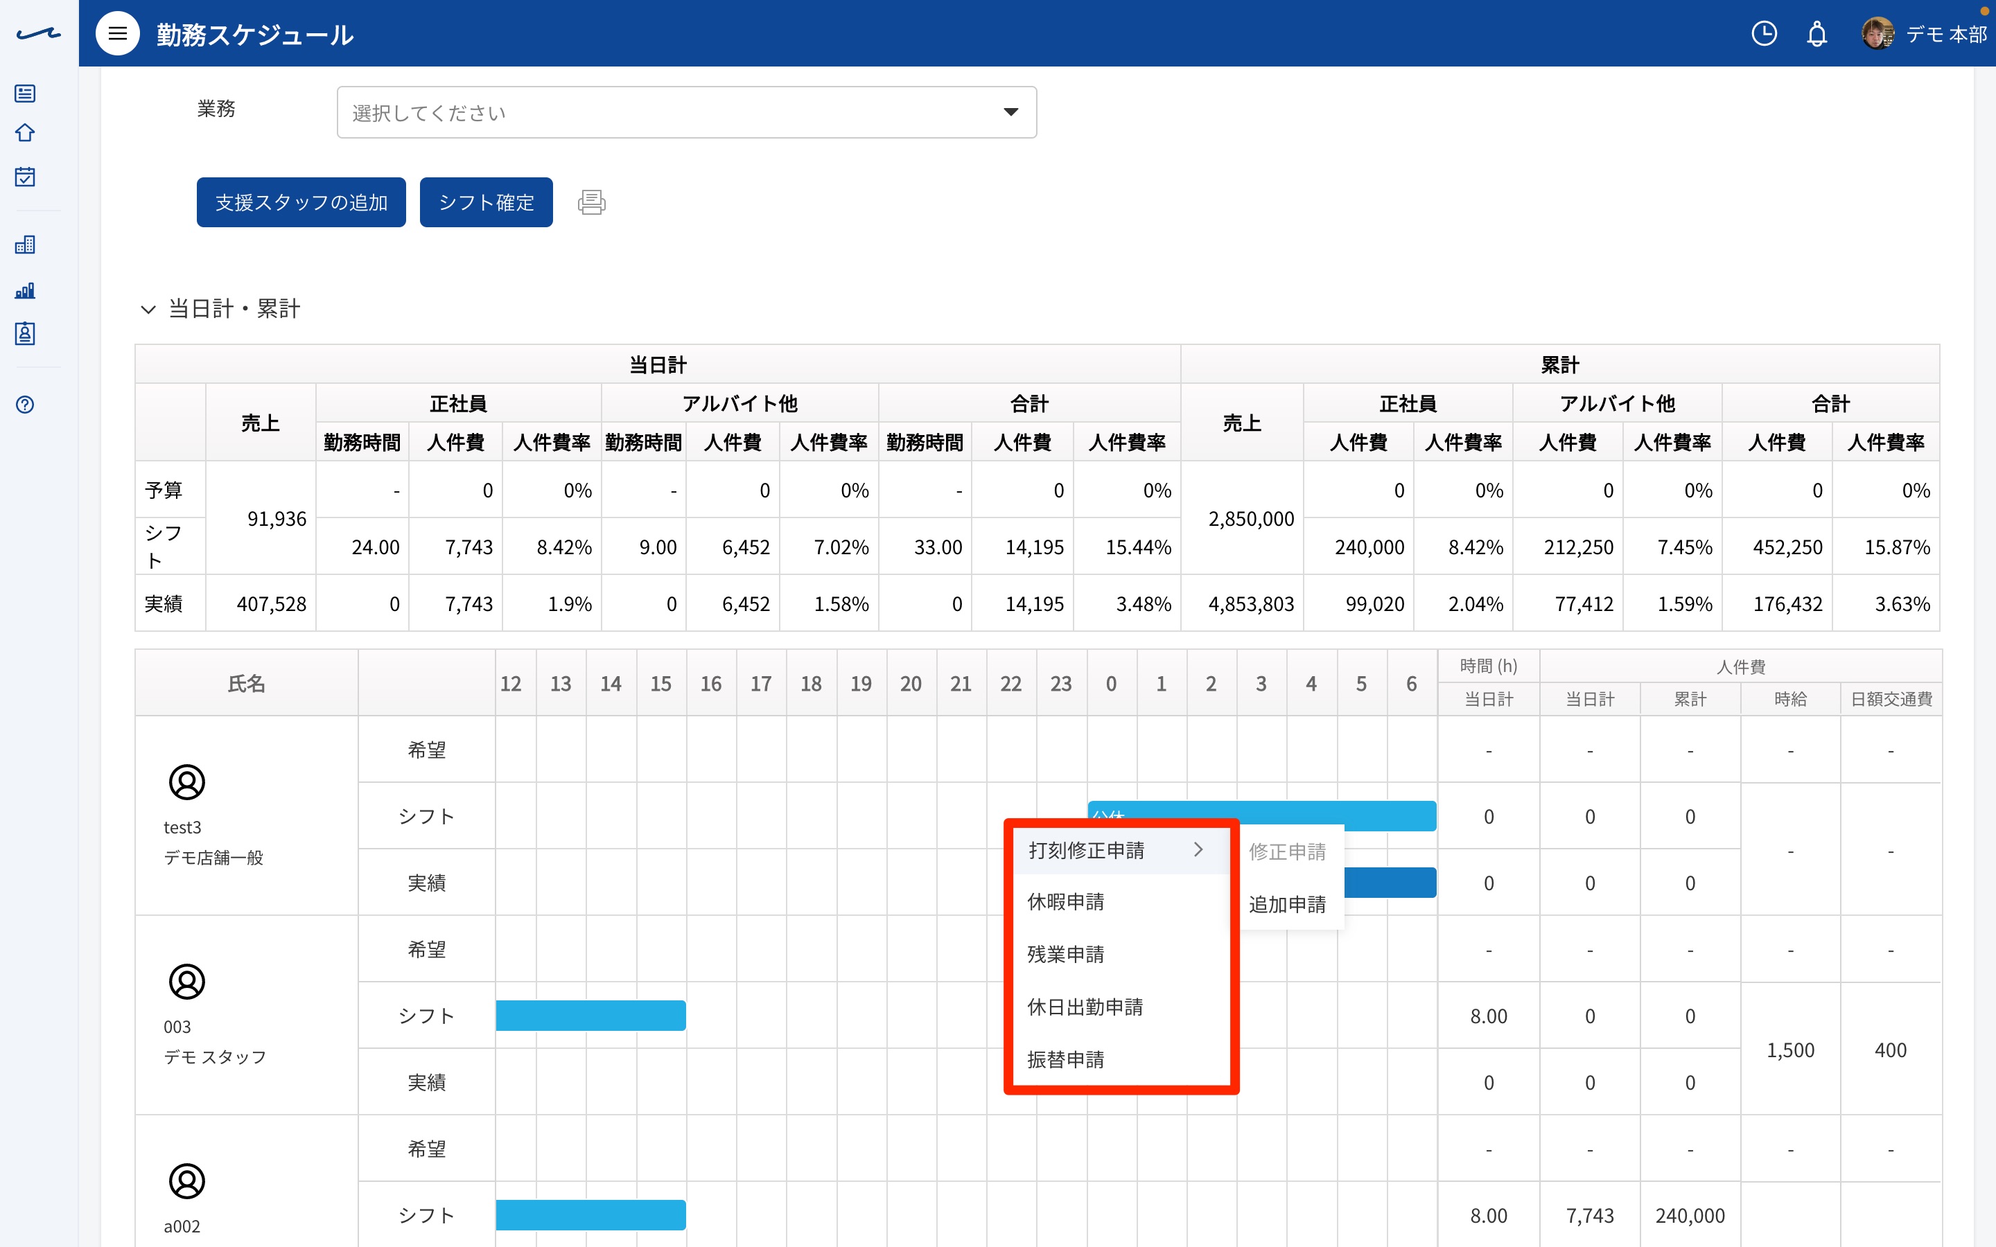
Task: Click the 15.87% cell
Action: 1886,547
